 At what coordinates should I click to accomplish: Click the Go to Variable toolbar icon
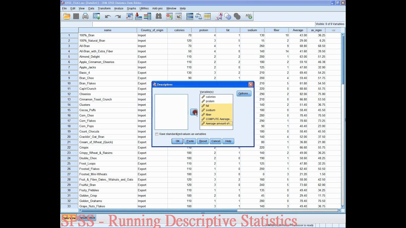(x=138, y=16)
